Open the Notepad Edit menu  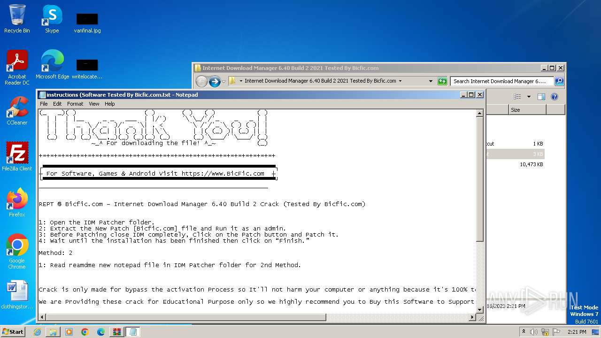click(x=57, y=104)
